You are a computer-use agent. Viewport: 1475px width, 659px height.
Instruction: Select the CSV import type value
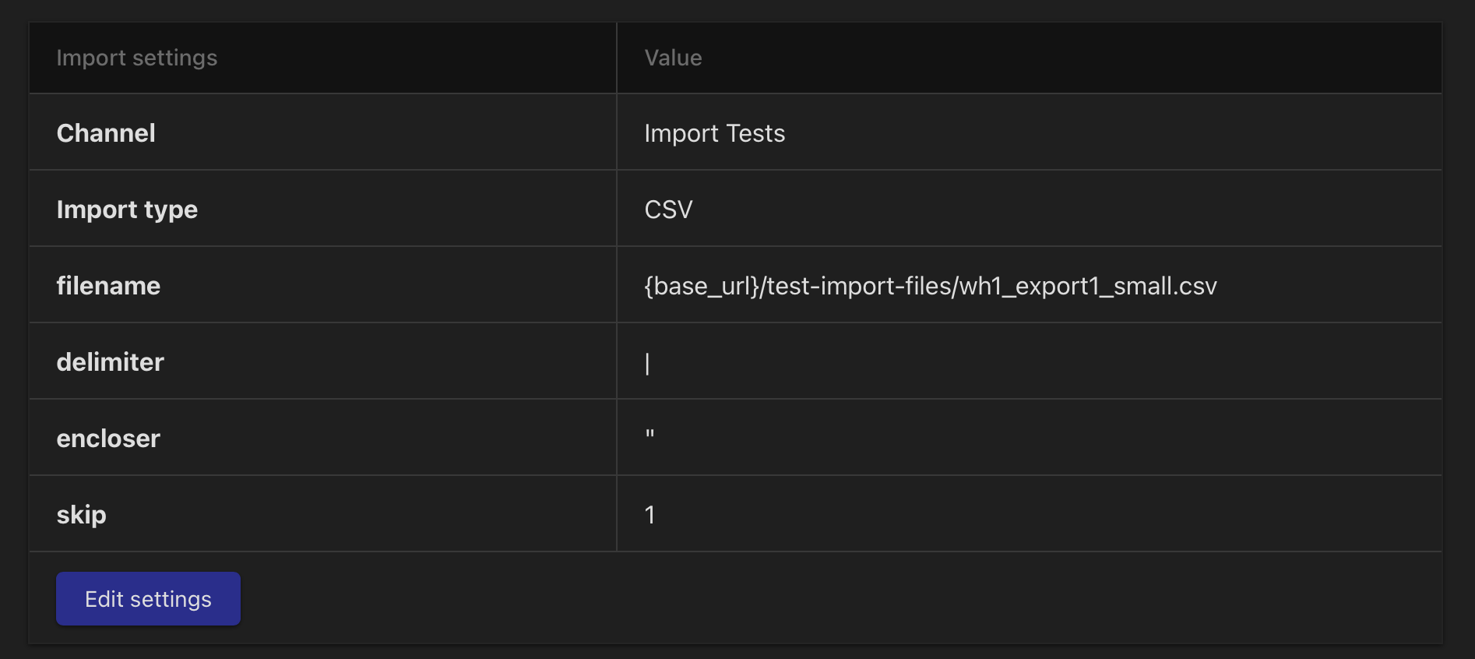[668, 210]
